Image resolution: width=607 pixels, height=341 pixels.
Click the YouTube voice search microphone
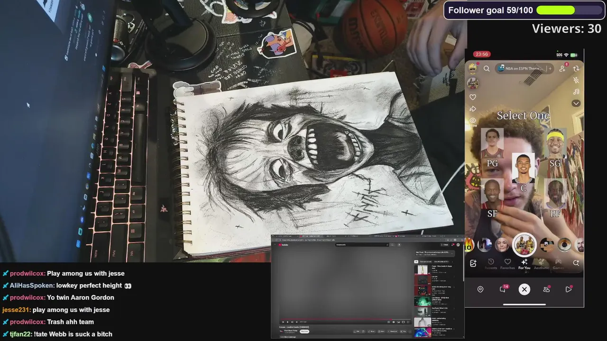(399, 245)
